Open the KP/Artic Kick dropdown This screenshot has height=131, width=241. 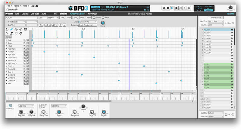pyautogui.click(x=20, y=22)
